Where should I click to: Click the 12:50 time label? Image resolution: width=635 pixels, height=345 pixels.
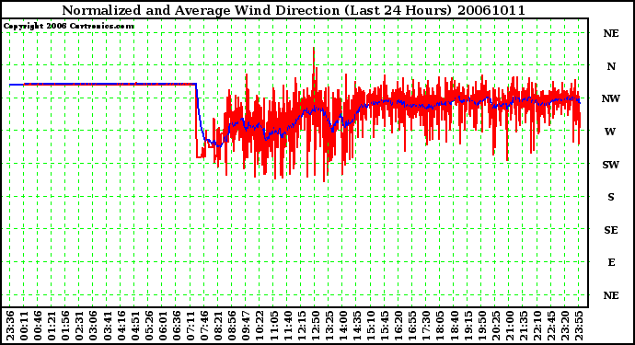coord(315,326)
